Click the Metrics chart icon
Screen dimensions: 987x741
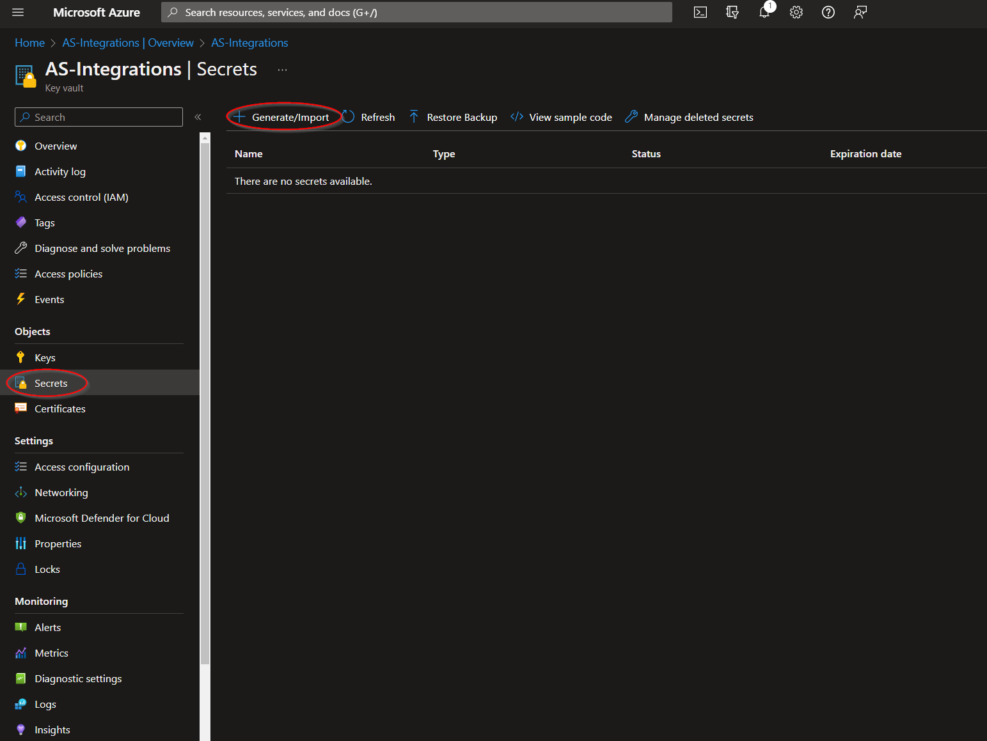coord(21,653)
